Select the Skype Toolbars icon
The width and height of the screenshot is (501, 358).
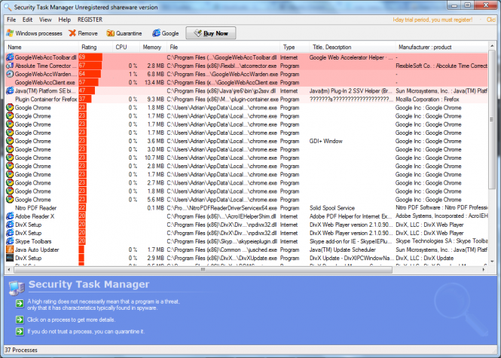pyautogui.click(x=10, y=241)
